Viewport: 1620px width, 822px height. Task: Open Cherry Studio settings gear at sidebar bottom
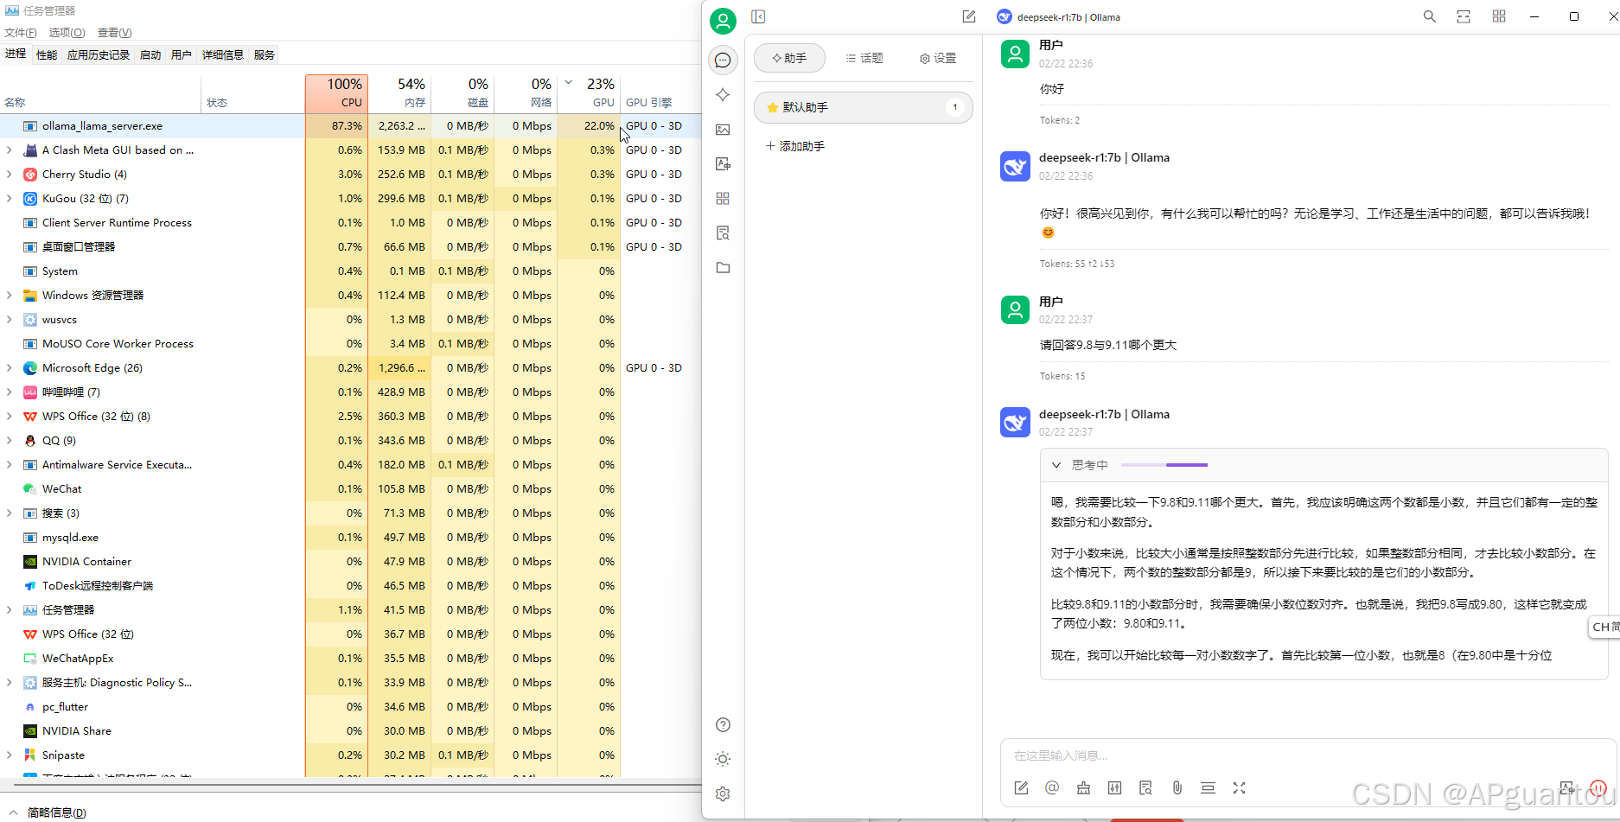click(724, 793)
